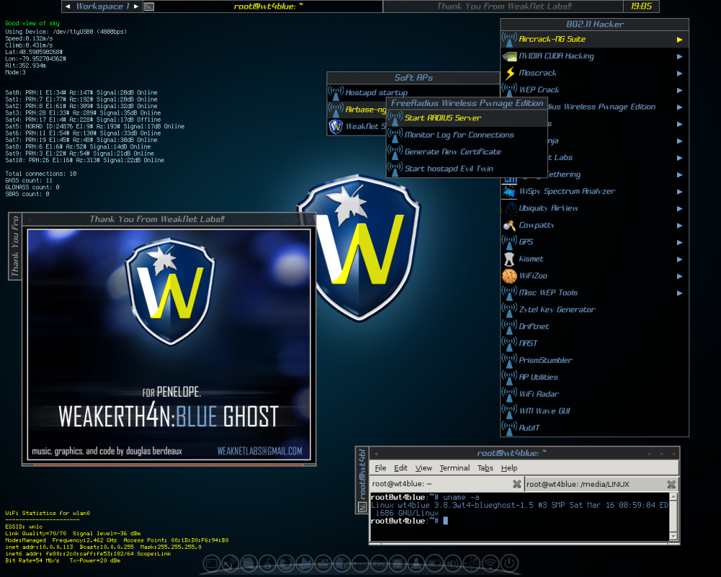
Task: Launch Driftnet from the 802.11 Hacker menu
Action: (595, 326)
